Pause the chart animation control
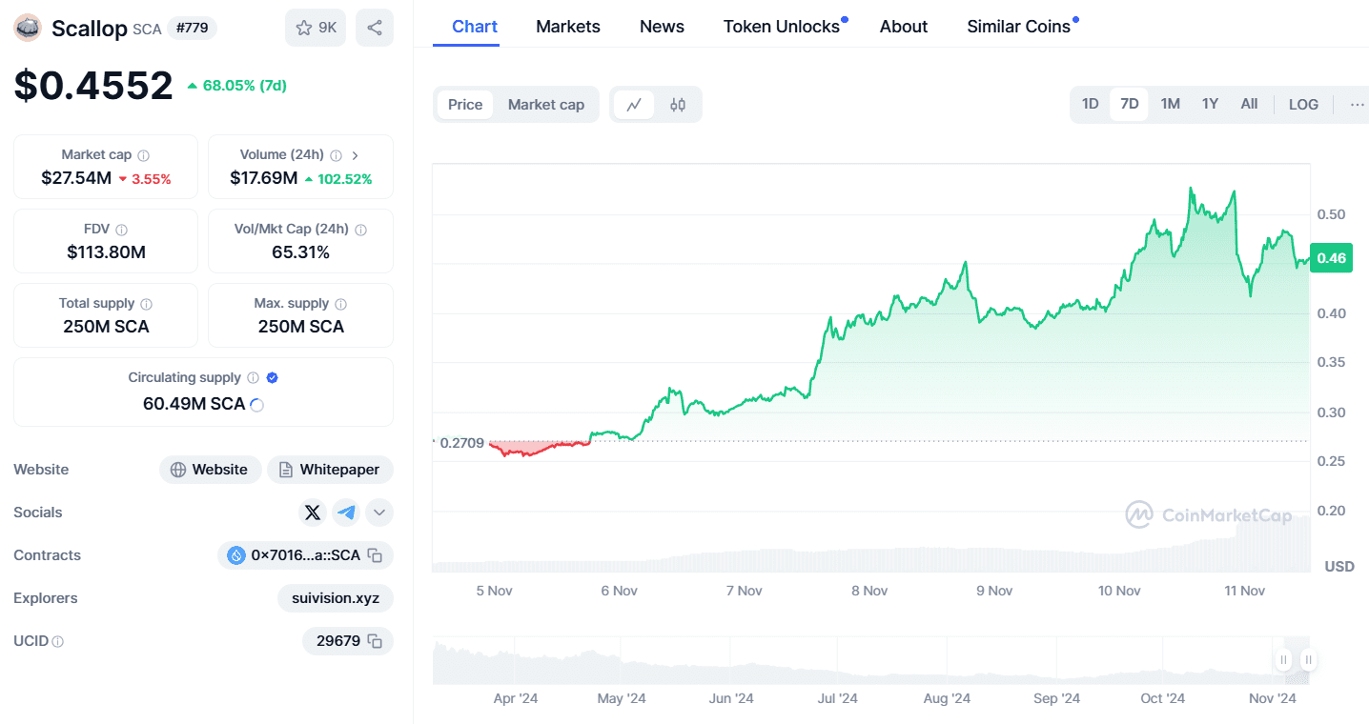The width and height of the screenshot is (1369, 724). pyautogui.click(x=1283, y=660)
